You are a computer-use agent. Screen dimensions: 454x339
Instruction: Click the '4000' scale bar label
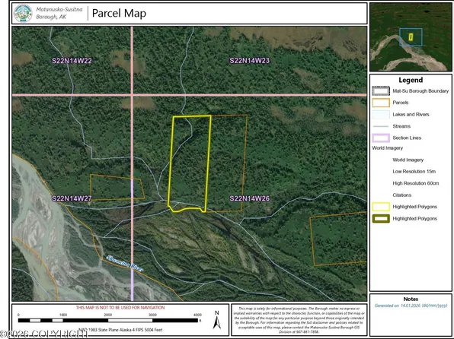click(197, 315)
